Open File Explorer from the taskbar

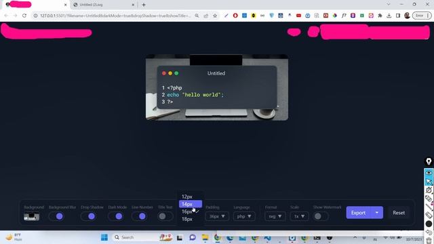(x=205, y=237)
